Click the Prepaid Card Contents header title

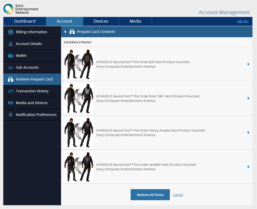pyautogui.click(x=96, y=32)
